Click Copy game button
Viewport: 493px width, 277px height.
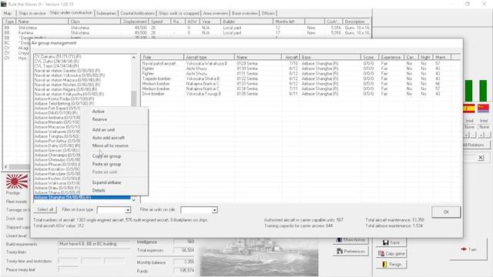pyautogui.click(x=391, y=253)
